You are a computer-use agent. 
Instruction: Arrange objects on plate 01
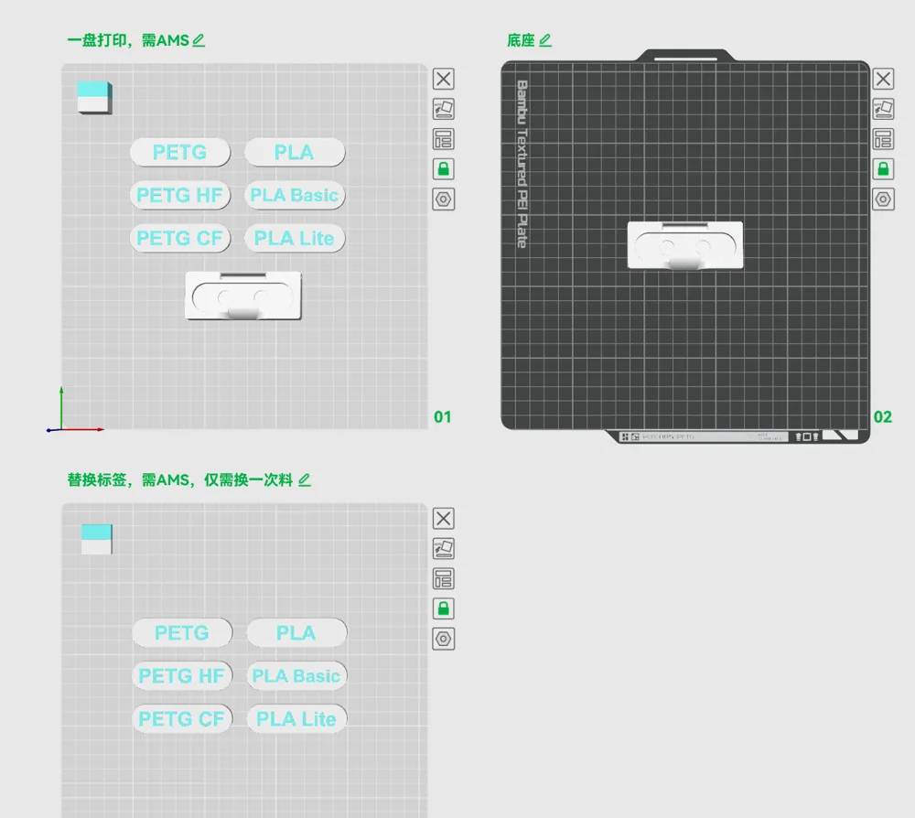pyautogui.click(x=444, y=139)
